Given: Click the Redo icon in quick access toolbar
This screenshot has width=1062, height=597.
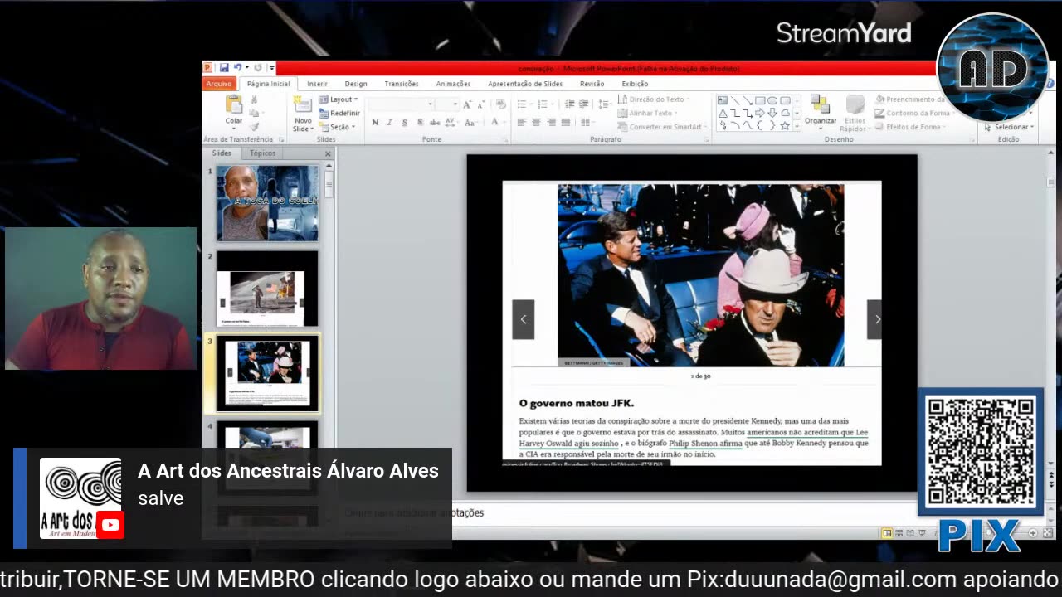Looking at the screenshot, I should (x=257, y=68).
